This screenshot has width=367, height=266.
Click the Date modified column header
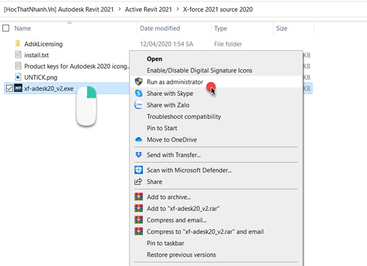pos(160,28)
